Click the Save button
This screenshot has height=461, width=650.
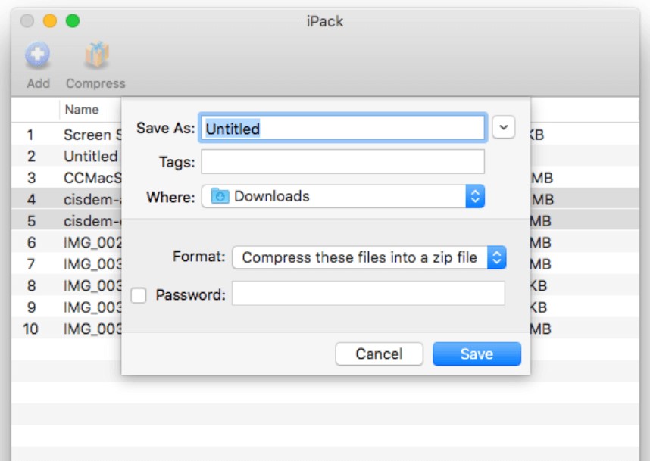pyautogui.click(x=477, y=354)
